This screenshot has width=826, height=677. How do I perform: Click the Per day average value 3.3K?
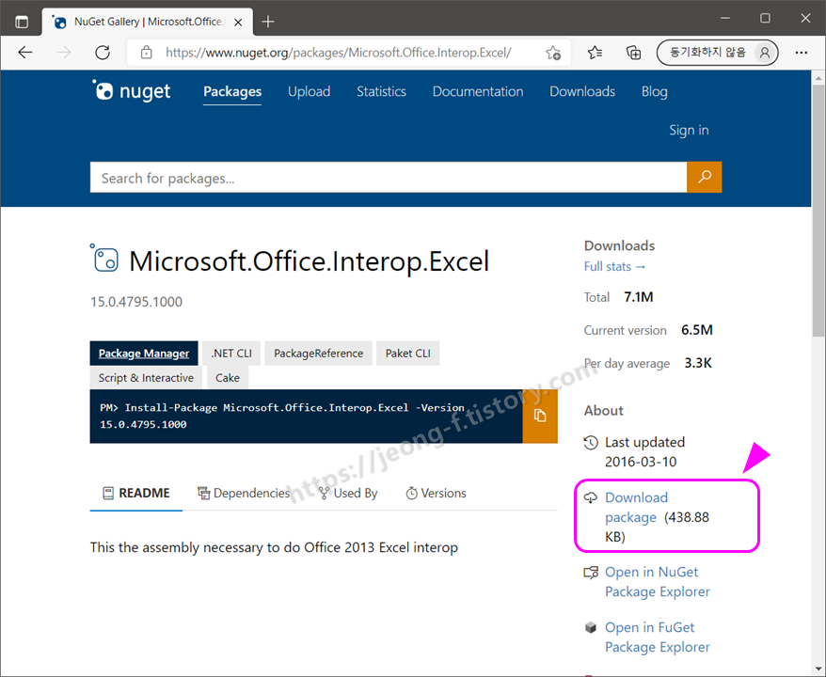pos(698,363)
